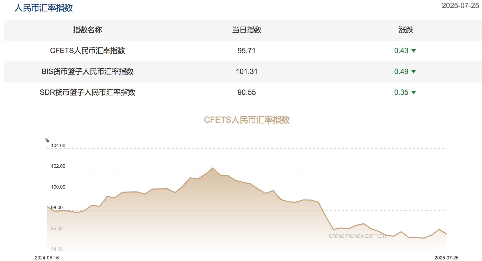Click the highest peak point of the chart line
The height and width of the screenshot is (261, 482).
(213, 168)
